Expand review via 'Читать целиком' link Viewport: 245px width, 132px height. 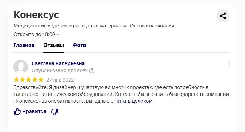coord(133,101)
